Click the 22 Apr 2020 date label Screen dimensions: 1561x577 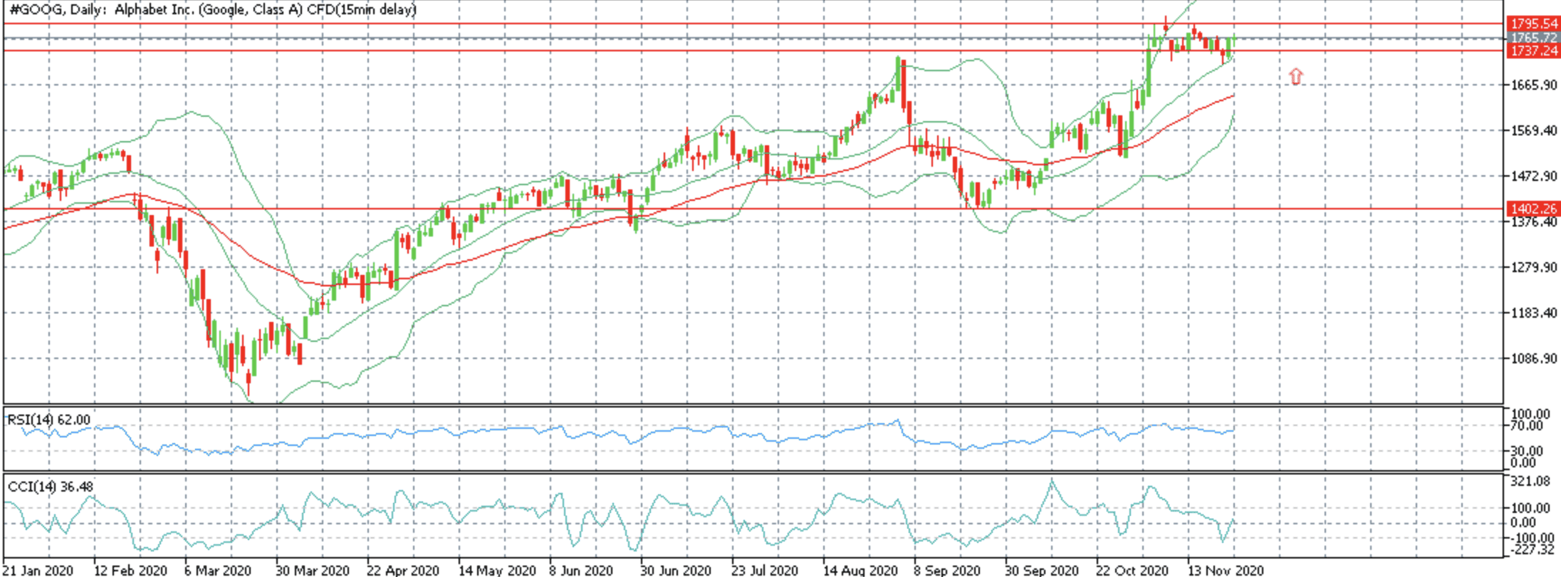[x=403, y=570]
